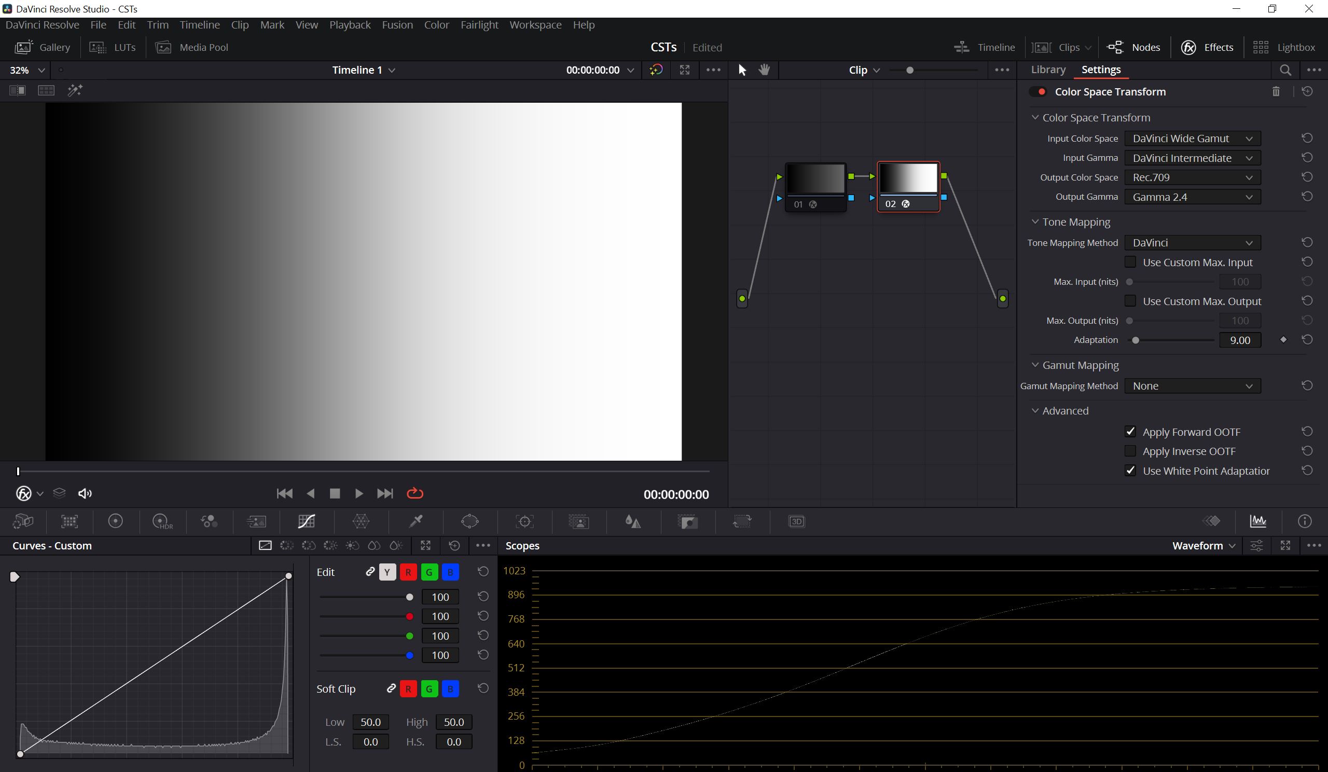
Task: Open the Color menu
Action: click(x=436, y=25)
